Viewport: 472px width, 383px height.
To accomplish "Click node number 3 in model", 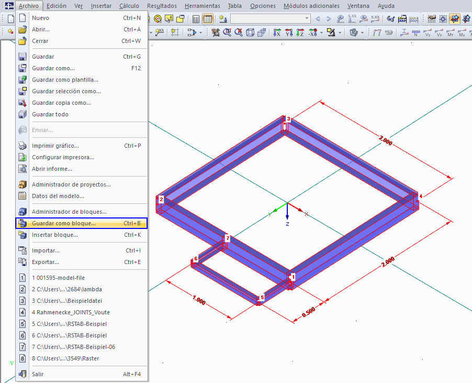I will (288, 119).
